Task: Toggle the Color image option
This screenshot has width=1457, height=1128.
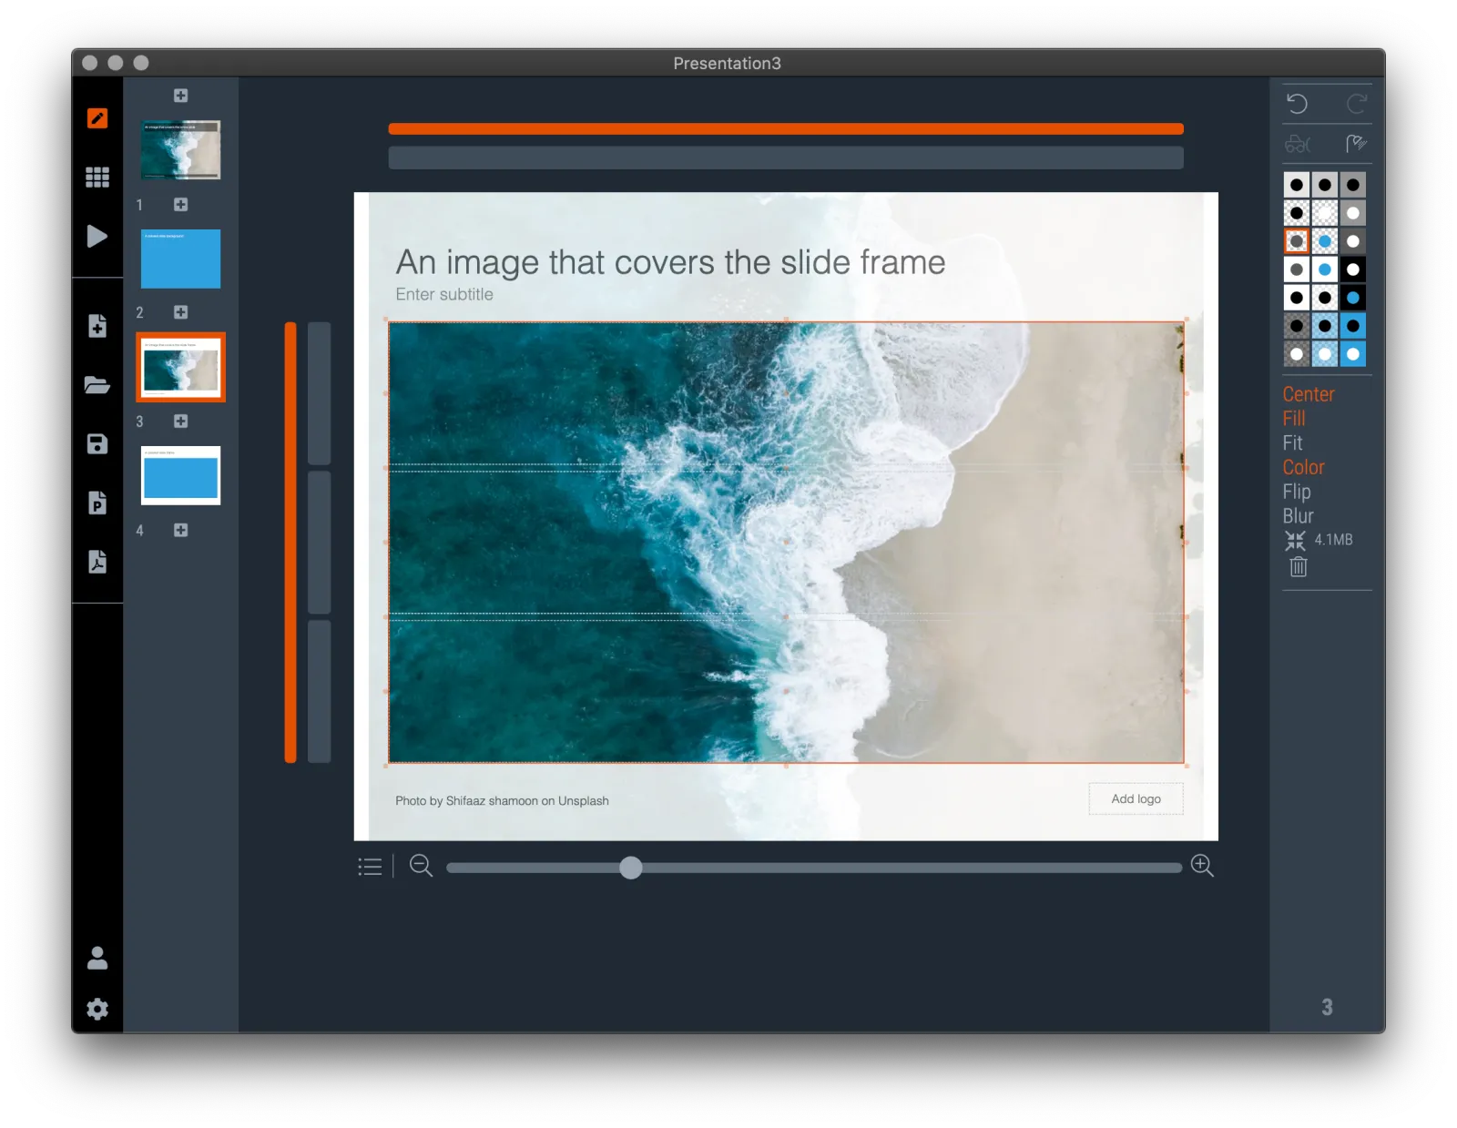Action: (1303, 467)
